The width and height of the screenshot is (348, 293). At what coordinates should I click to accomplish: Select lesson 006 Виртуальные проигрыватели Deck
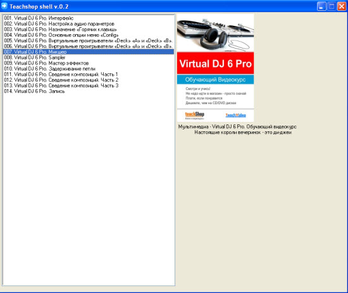(89, 46)
